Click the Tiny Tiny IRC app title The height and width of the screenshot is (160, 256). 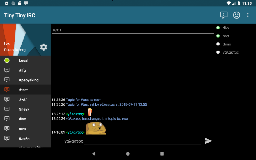point(20,15)
